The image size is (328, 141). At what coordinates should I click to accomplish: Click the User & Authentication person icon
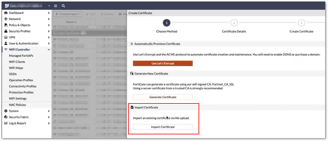click(6, 44)
